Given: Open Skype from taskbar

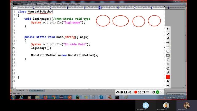Looking at the screenshot, I should tap(101, 97).
